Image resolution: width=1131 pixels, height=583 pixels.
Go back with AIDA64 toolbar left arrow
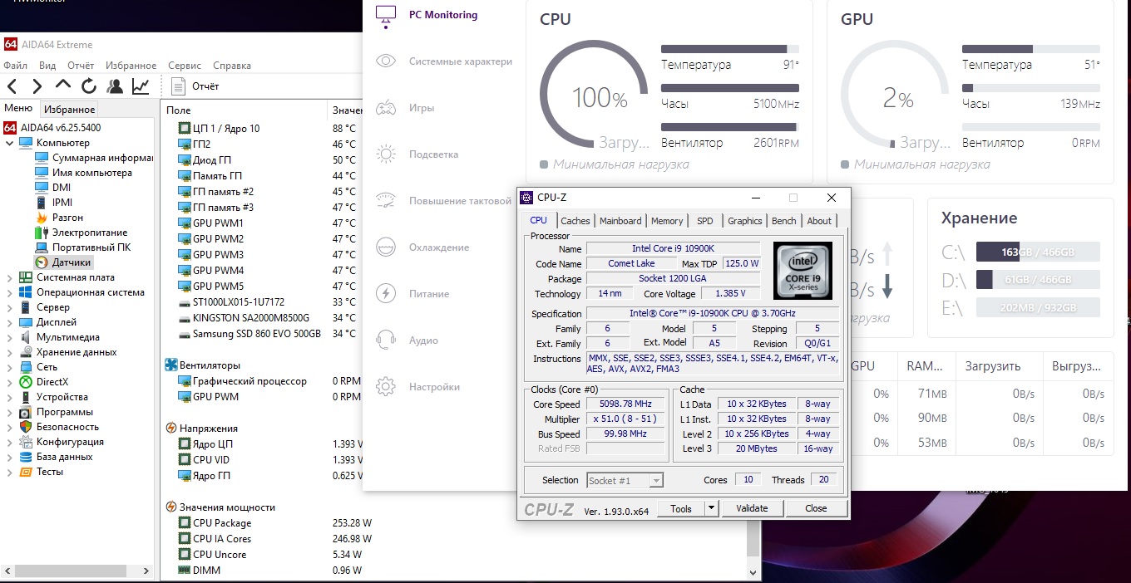(12, 86)
